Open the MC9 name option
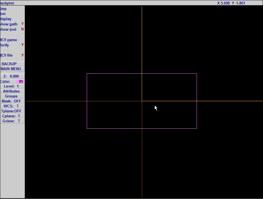The width and height of the screenshot is (263, 199). coord(8,40)
